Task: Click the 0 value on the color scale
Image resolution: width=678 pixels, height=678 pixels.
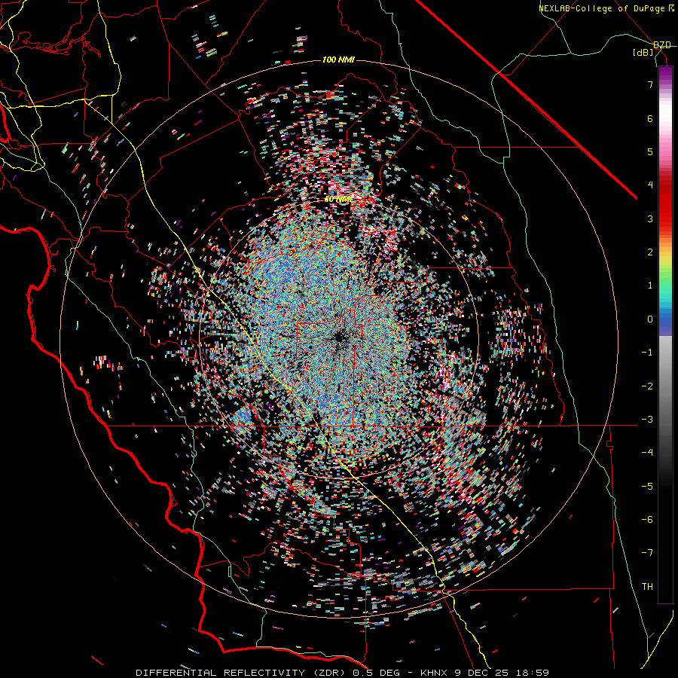Action: coord(650,319)
